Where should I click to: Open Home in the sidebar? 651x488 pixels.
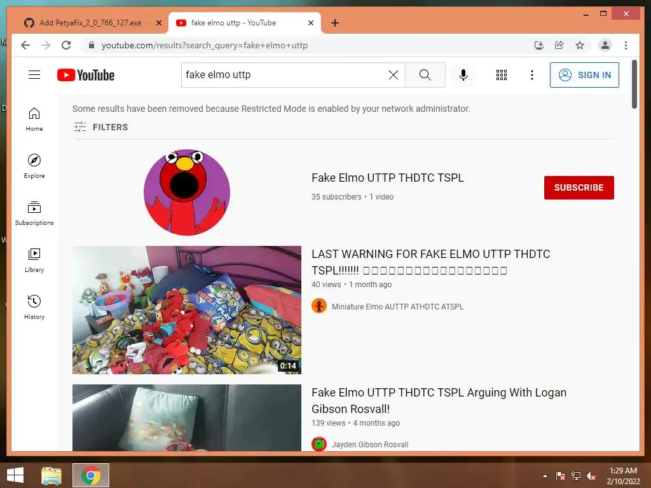point(34,119)
